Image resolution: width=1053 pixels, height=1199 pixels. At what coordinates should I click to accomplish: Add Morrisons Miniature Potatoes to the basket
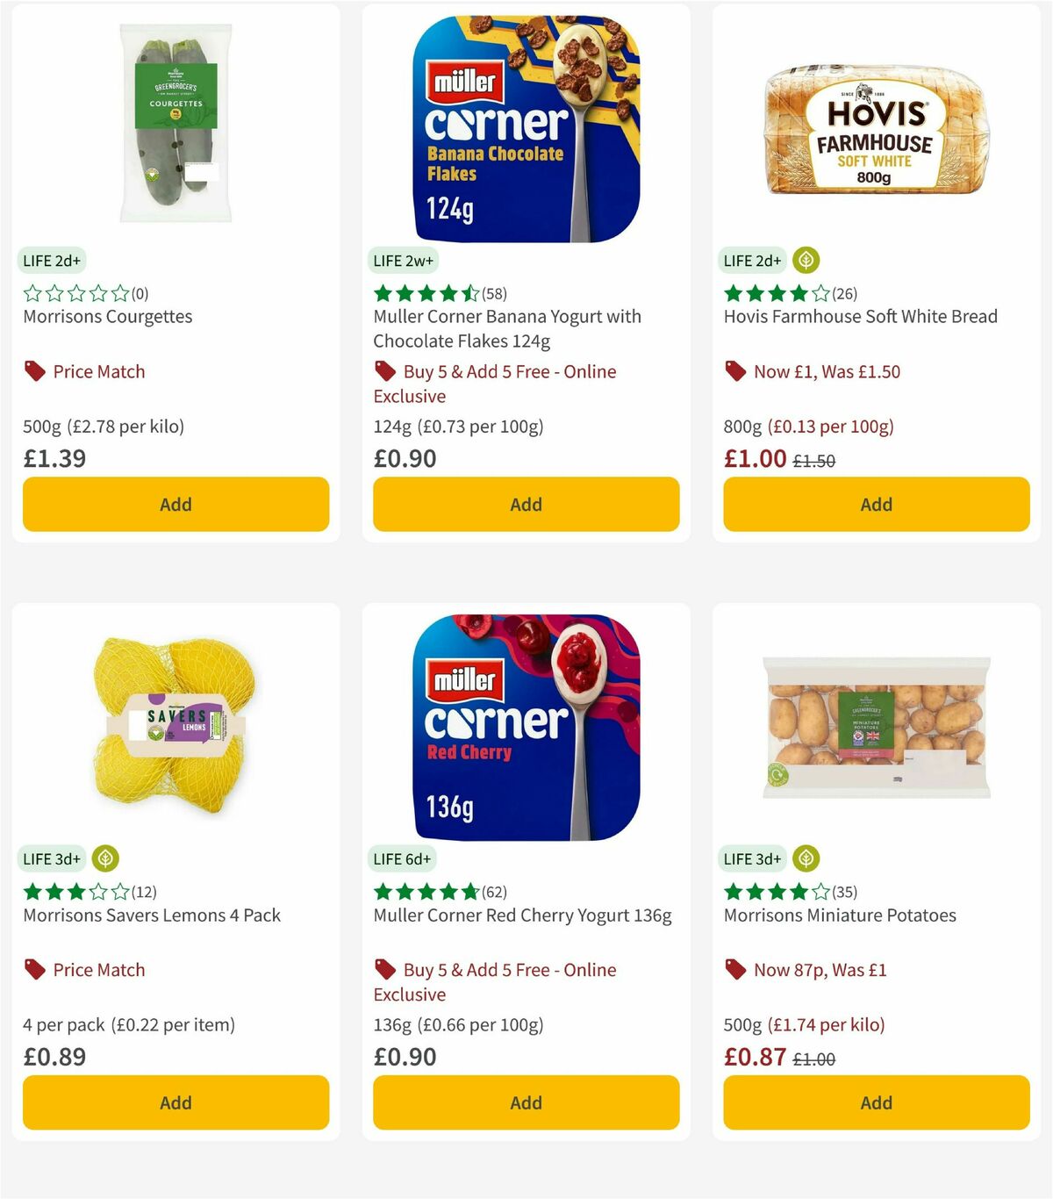click(876, 1102)
